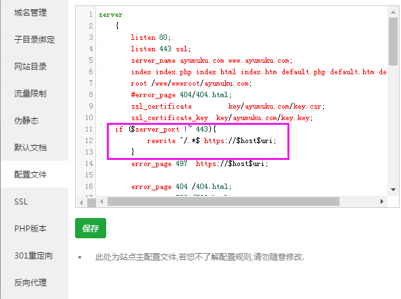Click the 'error_page 497' line
This screenshot has width=401, height=299.
[199, 163]
